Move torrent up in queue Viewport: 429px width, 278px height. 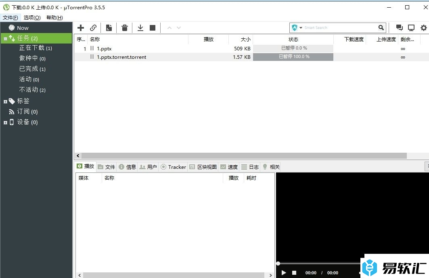pyautogui.click(x=170, y=27)
